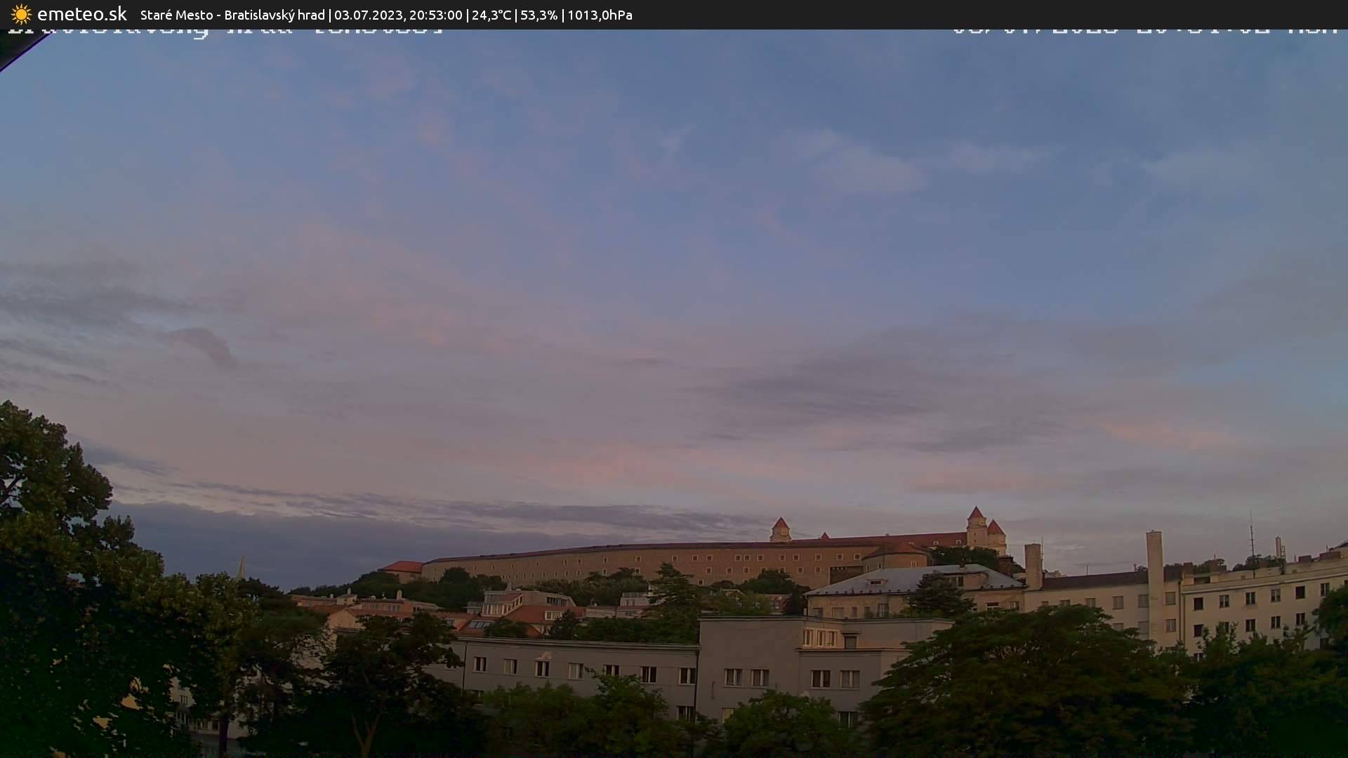Click the date 03.07.2023 in header
Image resolution: width=1348 pixels, height=758 pixels.
pyautogui.click(x=367, y=15)
